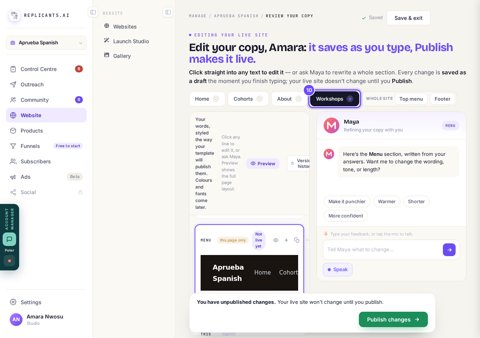
Task: Switch to the About page tab
Action: (x=289, y=99)
